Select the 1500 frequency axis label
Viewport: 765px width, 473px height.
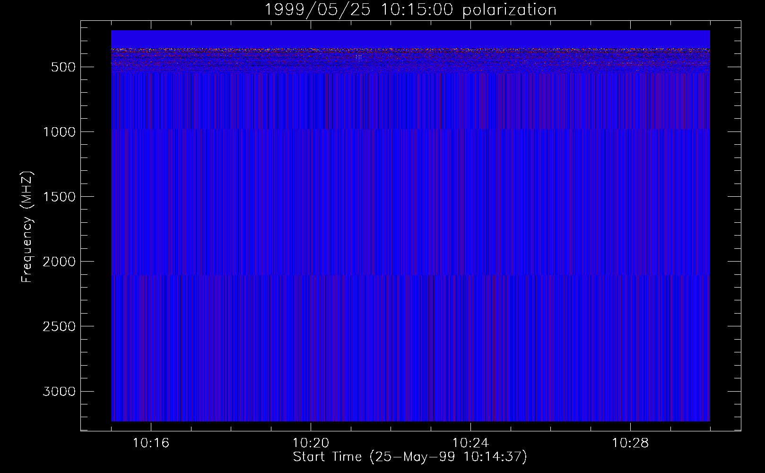pos(59,197)
